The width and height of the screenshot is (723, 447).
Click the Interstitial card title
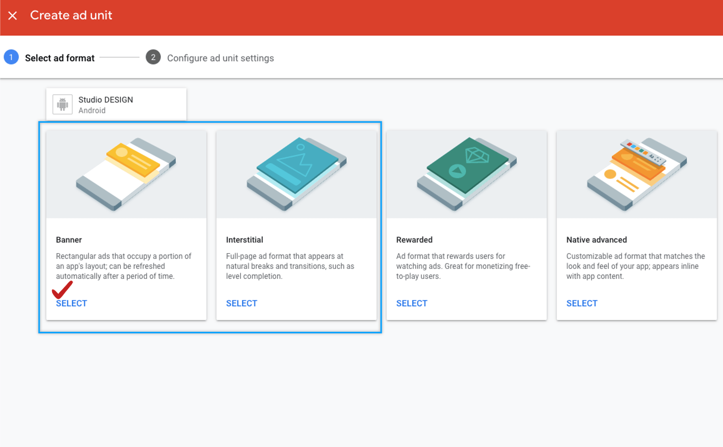click(245, 240)
